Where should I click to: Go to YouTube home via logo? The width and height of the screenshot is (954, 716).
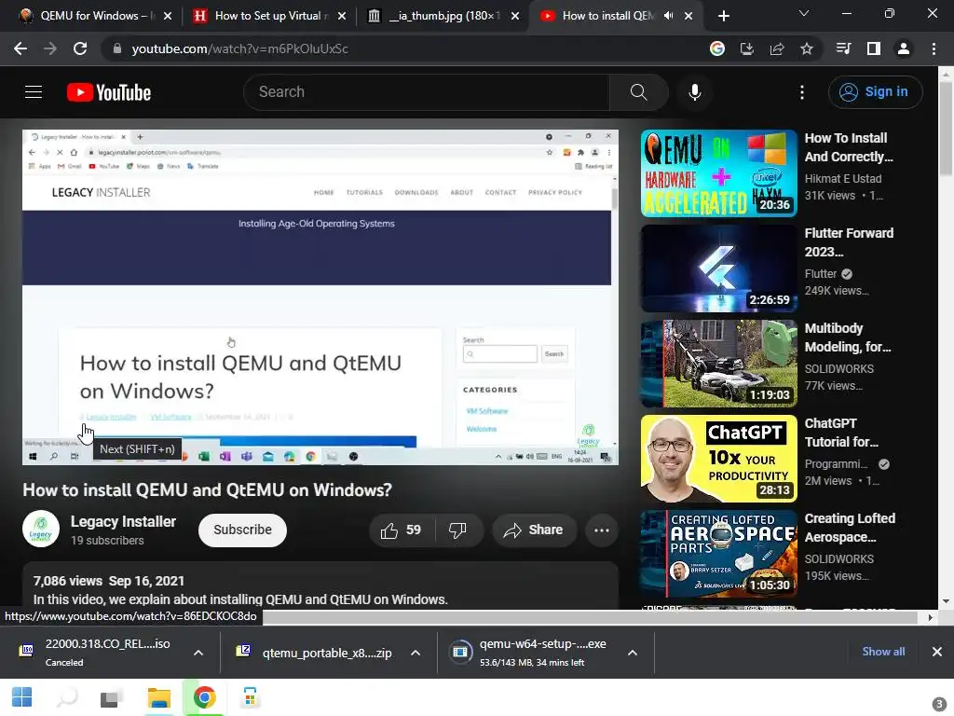pyautogui.click(x=109, y=92)
